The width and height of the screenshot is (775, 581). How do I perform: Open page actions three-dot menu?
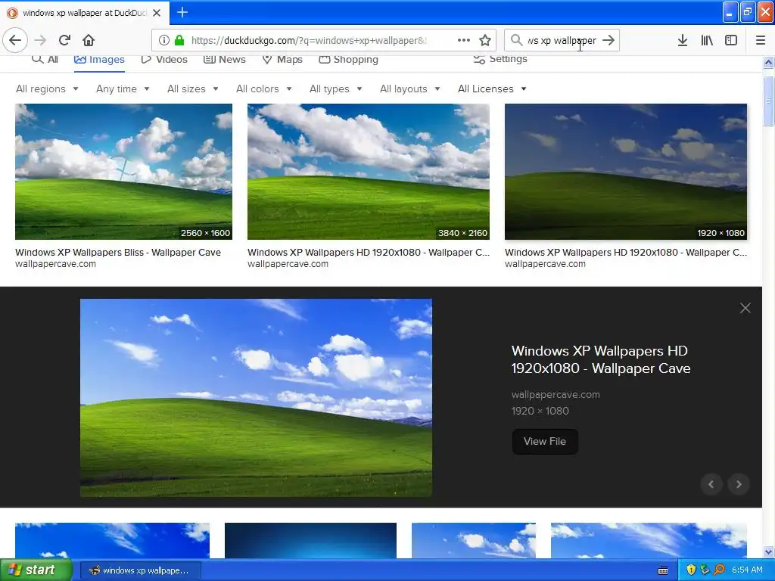464,40
